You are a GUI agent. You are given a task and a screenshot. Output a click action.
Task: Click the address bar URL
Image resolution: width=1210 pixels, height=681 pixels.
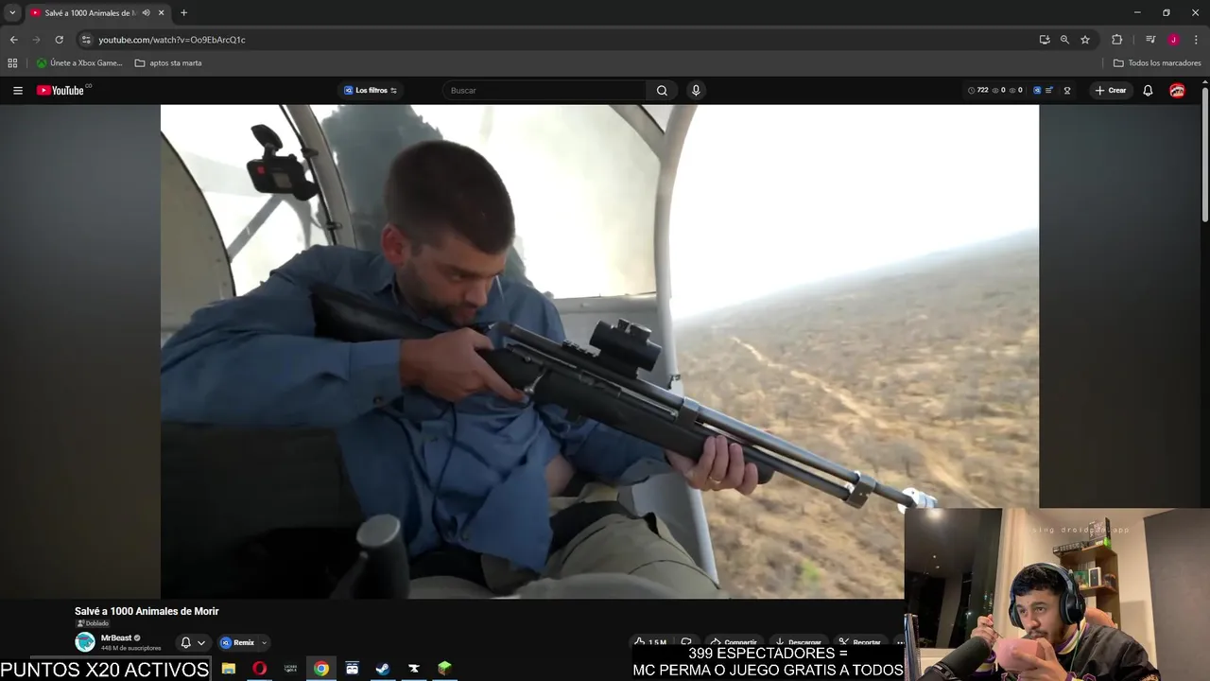pos(172,40)
